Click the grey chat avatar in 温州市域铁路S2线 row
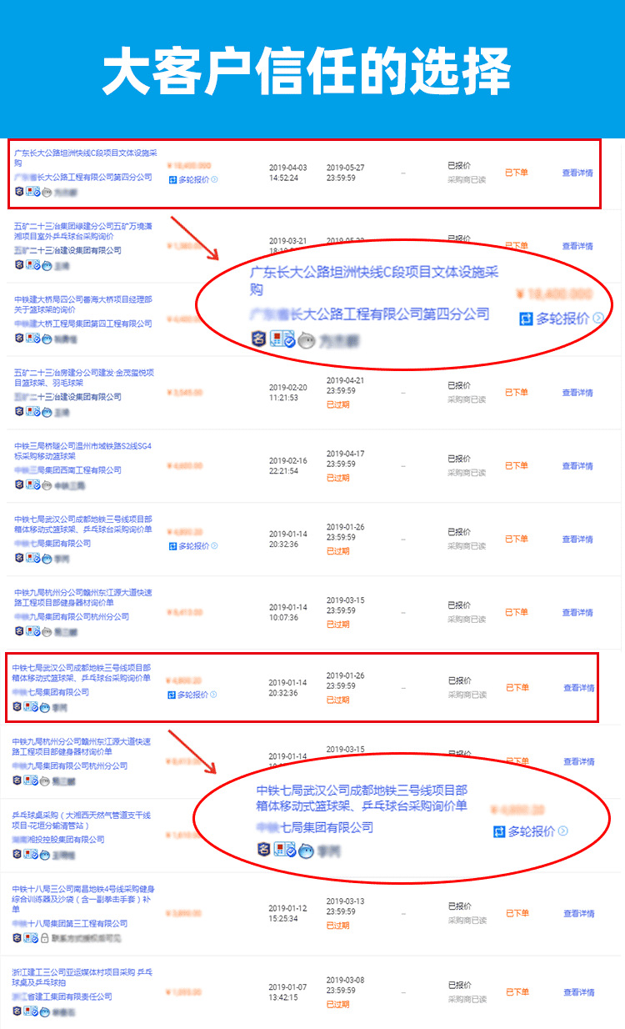 coord(47,484)
